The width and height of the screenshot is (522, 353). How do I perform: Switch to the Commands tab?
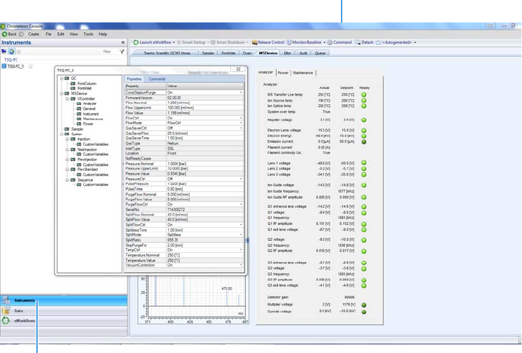tap(157, 79)
